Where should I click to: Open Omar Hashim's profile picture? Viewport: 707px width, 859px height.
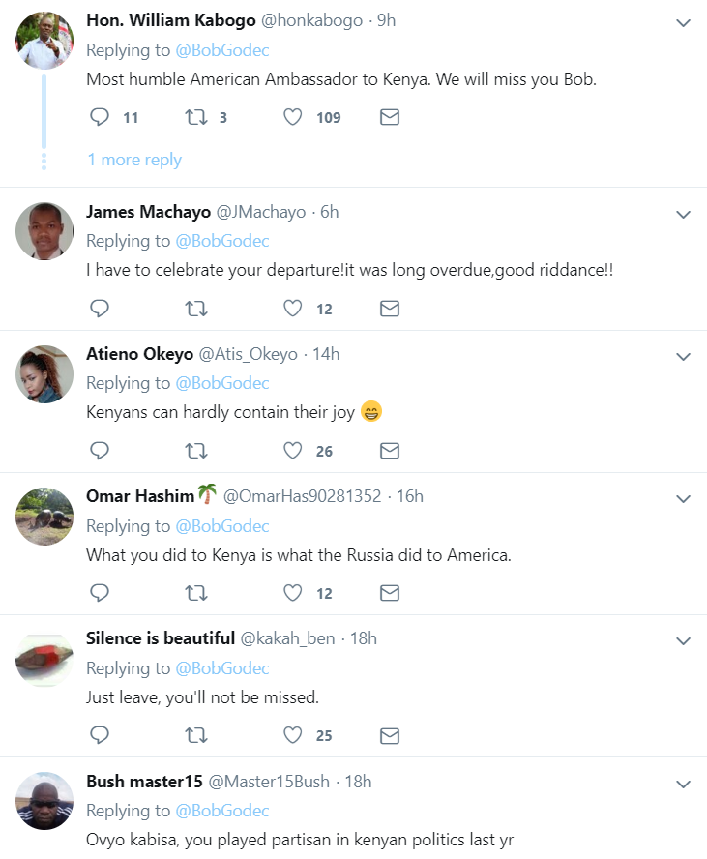pos(44,517)
